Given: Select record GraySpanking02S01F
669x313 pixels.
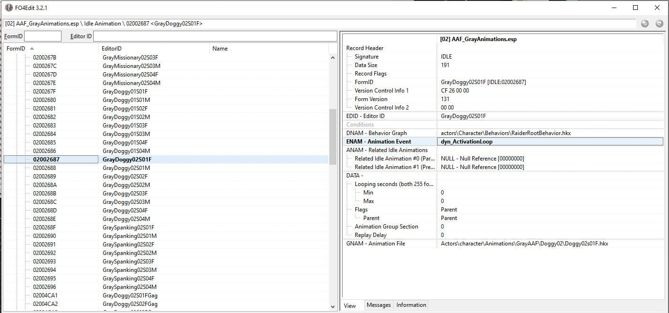Looking at the screenshot, I should [x=166, y=228].
